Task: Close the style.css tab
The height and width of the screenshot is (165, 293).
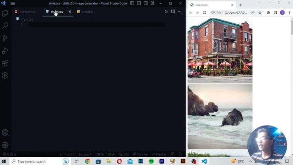Action: [70, 11]
